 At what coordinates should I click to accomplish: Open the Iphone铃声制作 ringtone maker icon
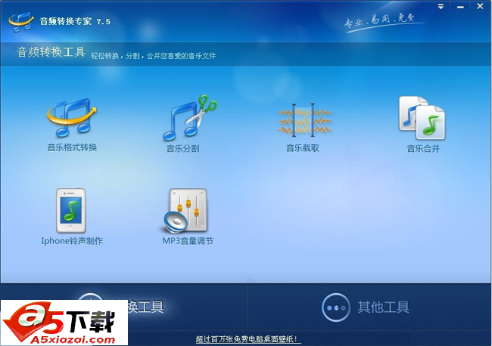pos(71,211)
